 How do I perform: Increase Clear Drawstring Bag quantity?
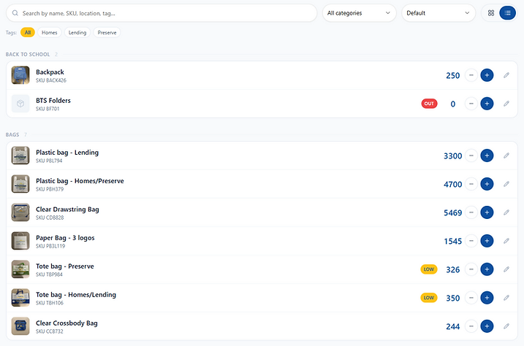coord(487,212)
